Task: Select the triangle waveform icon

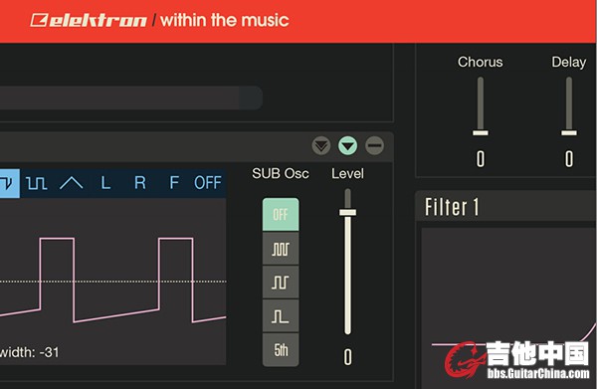Action: coord(72,183)
